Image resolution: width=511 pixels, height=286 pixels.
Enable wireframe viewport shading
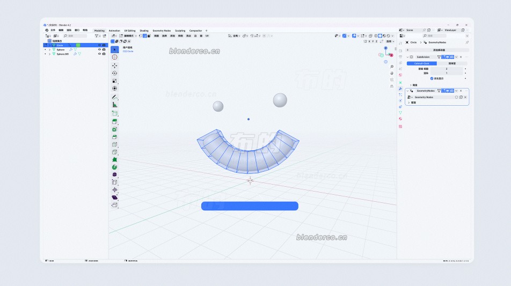pyautogui.click(x=376, y=36)
